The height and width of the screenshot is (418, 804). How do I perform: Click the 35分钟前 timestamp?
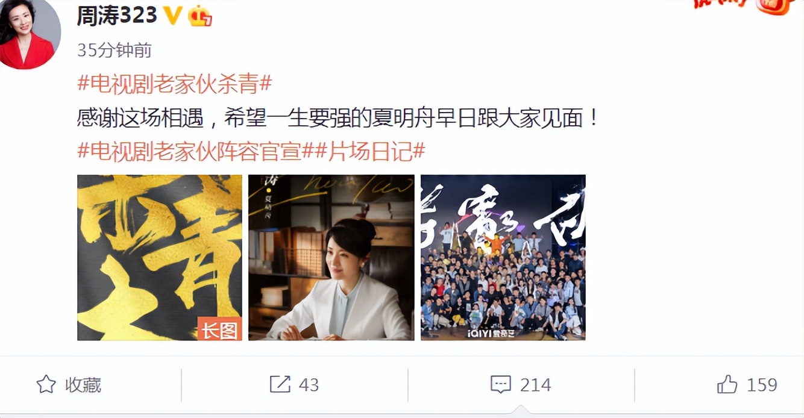(x=115, y=51)
